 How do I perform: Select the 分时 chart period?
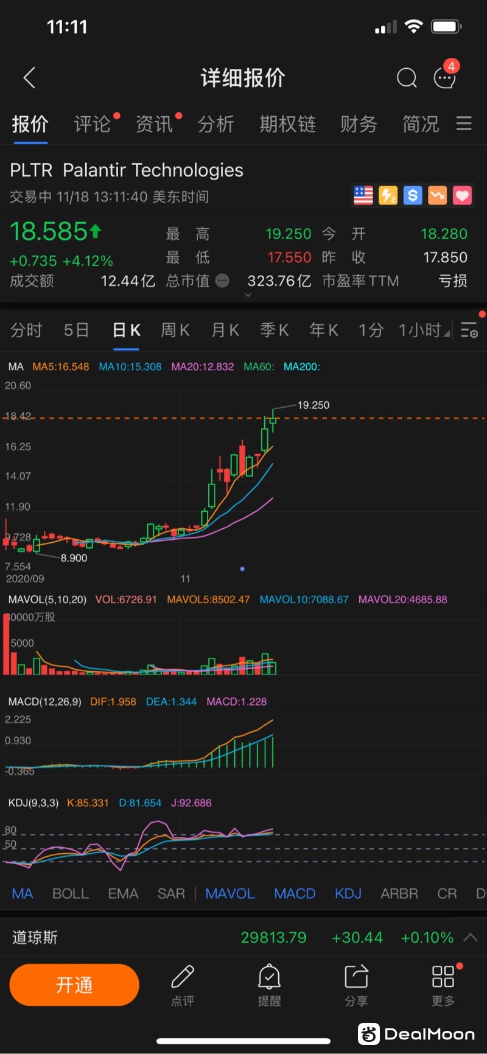click(x=26, y=330)
